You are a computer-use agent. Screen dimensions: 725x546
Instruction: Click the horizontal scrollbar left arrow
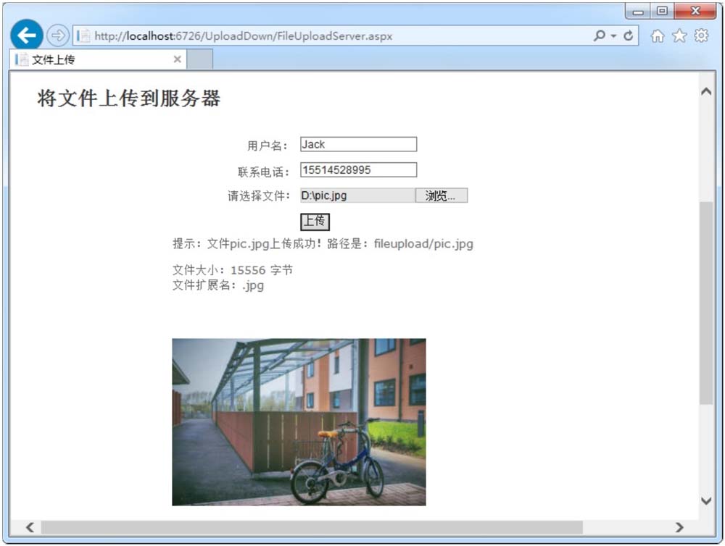click(30, 527)
